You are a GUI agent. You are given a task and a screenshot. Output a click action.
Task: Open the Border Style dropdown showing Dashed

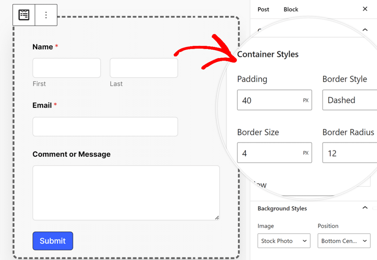(349, 100)
